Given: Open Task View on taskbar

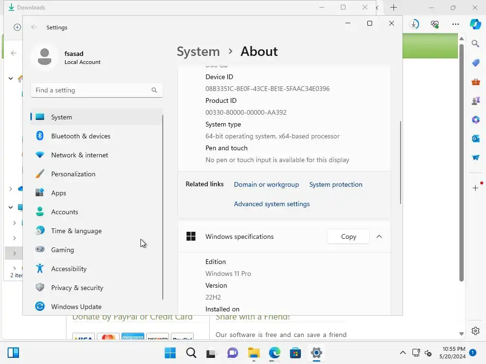Looking at the screenshot, I should click(211, 353).
